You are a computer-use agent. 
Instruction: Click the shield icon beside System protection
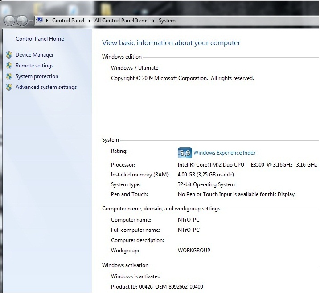pos(9,76)
